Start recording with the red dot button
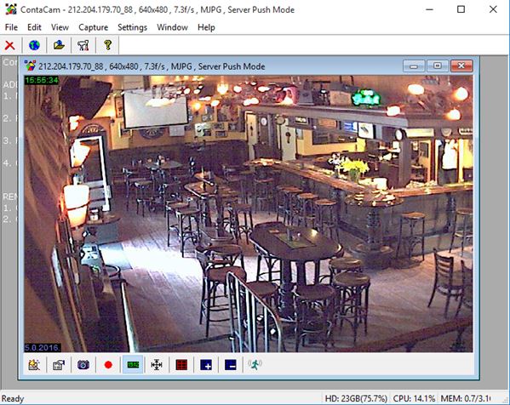The width and height of the screenshot is (510, 405). 108,365
